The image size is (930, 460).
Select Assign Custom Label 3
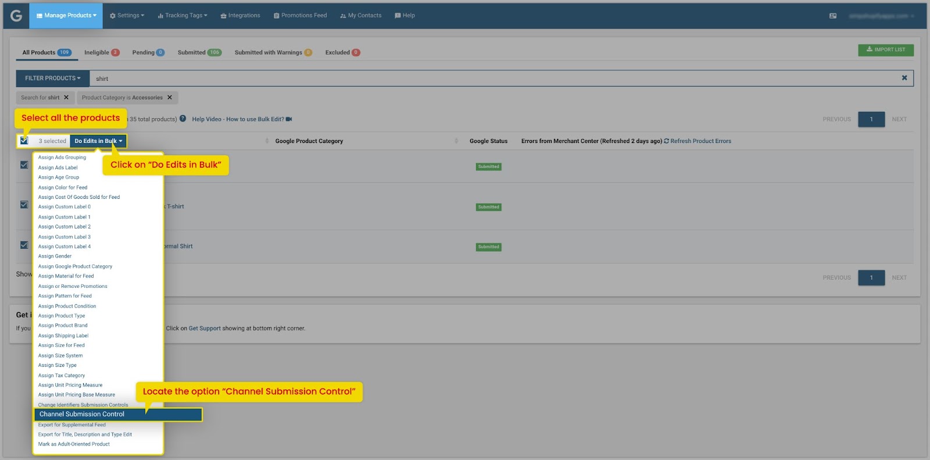click(65, 237)
